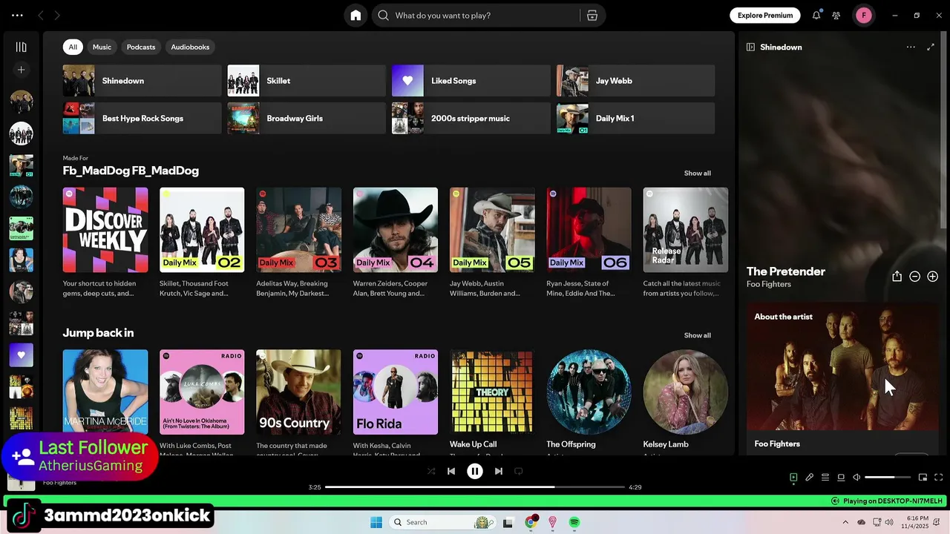950x534 pixels.
Task: Go to Spotify Home via house icon
Action: pos(356,16)
